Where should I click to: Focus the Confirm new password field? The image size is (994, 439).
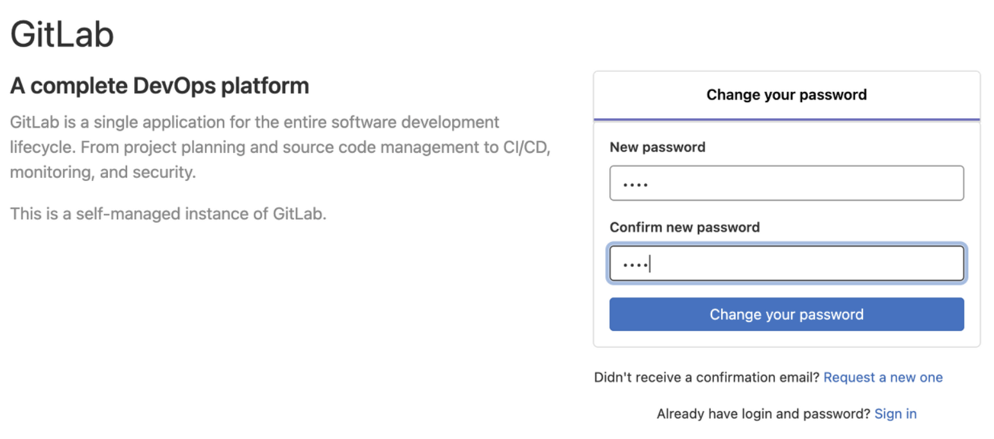pyautogui.click(x=787, y=263)
